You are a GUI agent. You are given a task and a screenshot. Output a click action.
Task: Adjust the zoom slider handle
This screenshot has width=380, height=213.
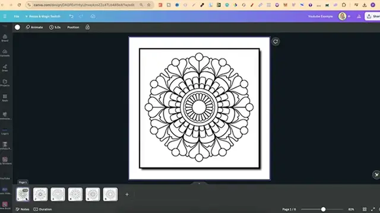[323, 209]
